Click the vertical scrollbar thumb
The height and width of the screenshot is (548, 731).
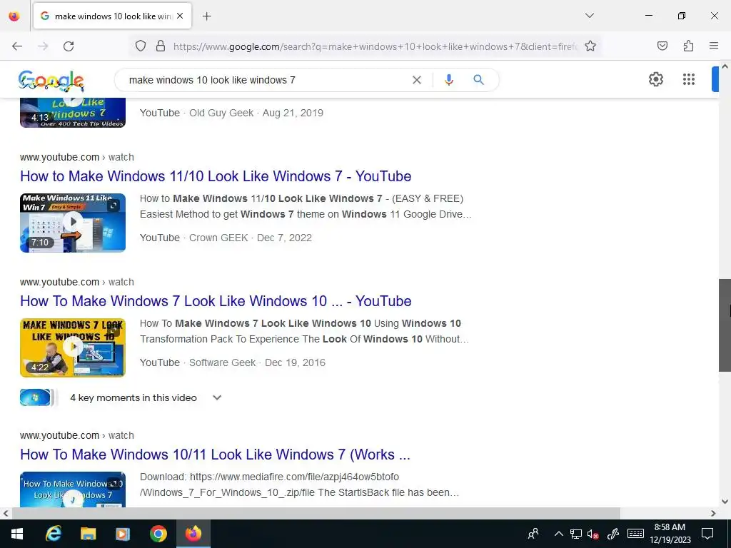click(725, 325)
